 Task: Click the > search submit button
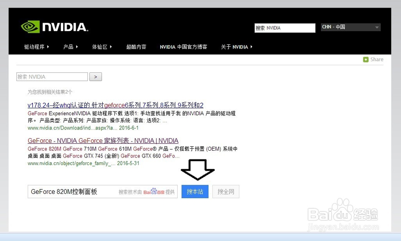click(96, 77)
